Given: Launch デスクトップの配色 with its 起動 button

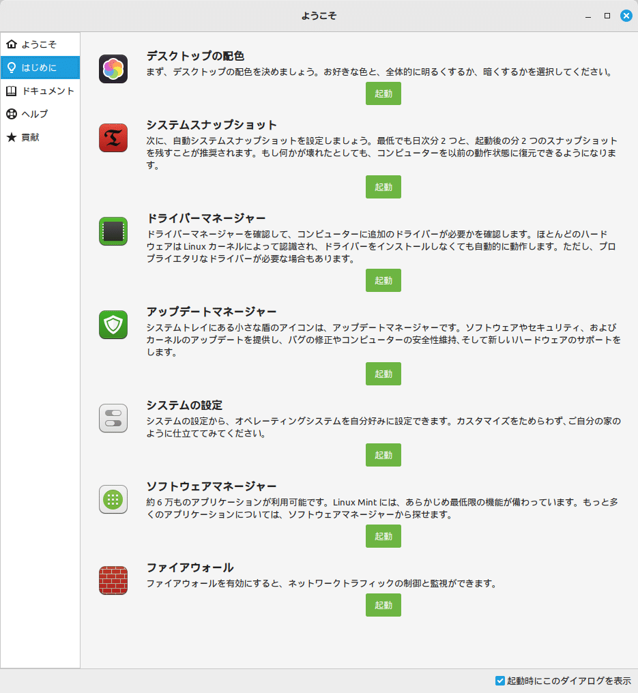Looking at the screenshot, I should click(383, 93).
